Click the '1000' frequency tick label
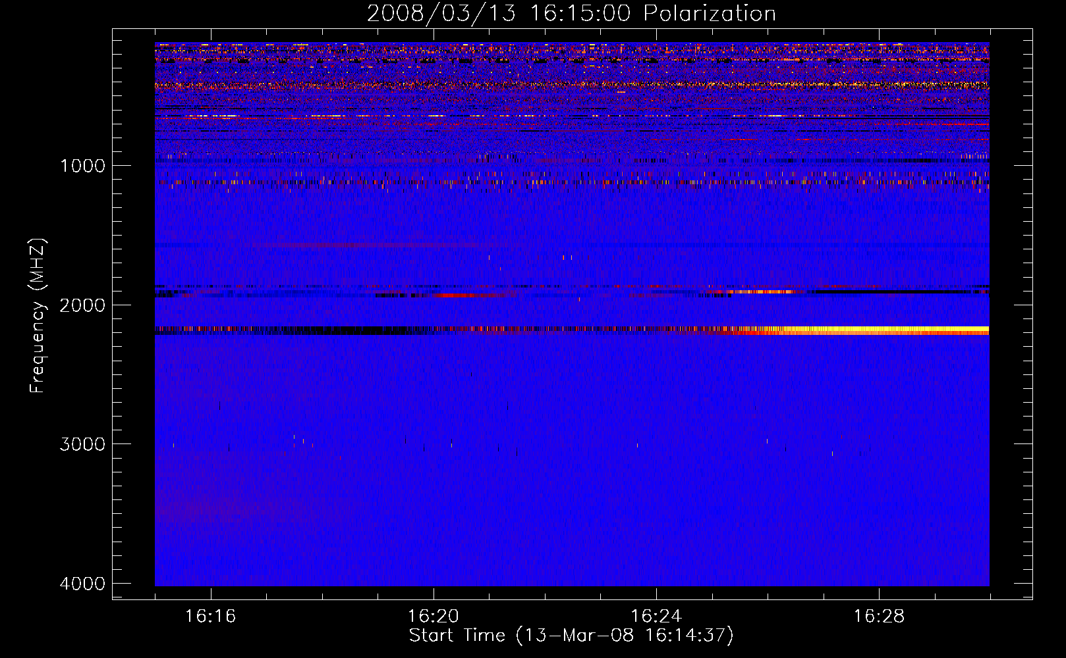The height and width of the screenshot is (658, 1066). (x=83, y=166)
